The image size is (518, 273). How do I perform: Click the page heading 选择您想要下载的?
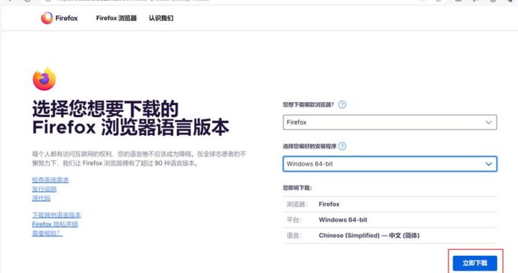pyautogui.click(x=105, y=109)
